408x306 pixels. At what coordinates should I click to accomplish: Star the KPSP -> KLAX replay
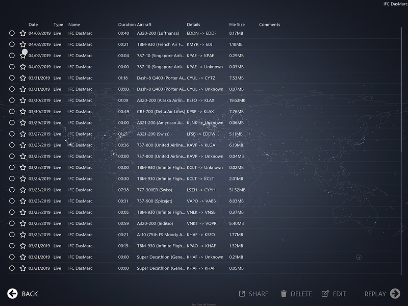[23, 112]
